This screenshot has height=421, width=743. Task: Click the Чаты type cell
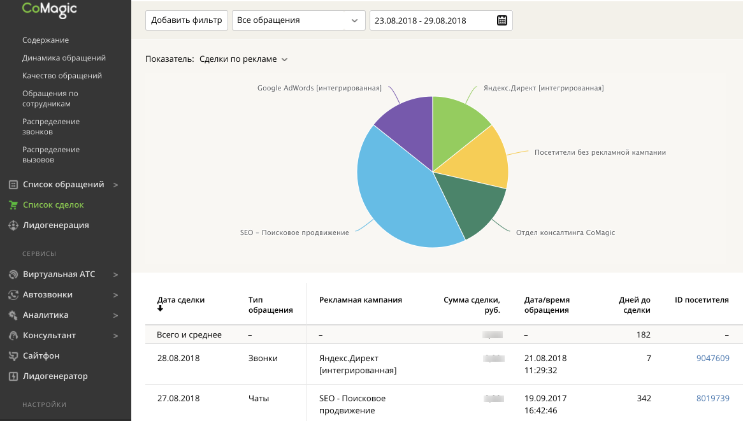(259, 399)
